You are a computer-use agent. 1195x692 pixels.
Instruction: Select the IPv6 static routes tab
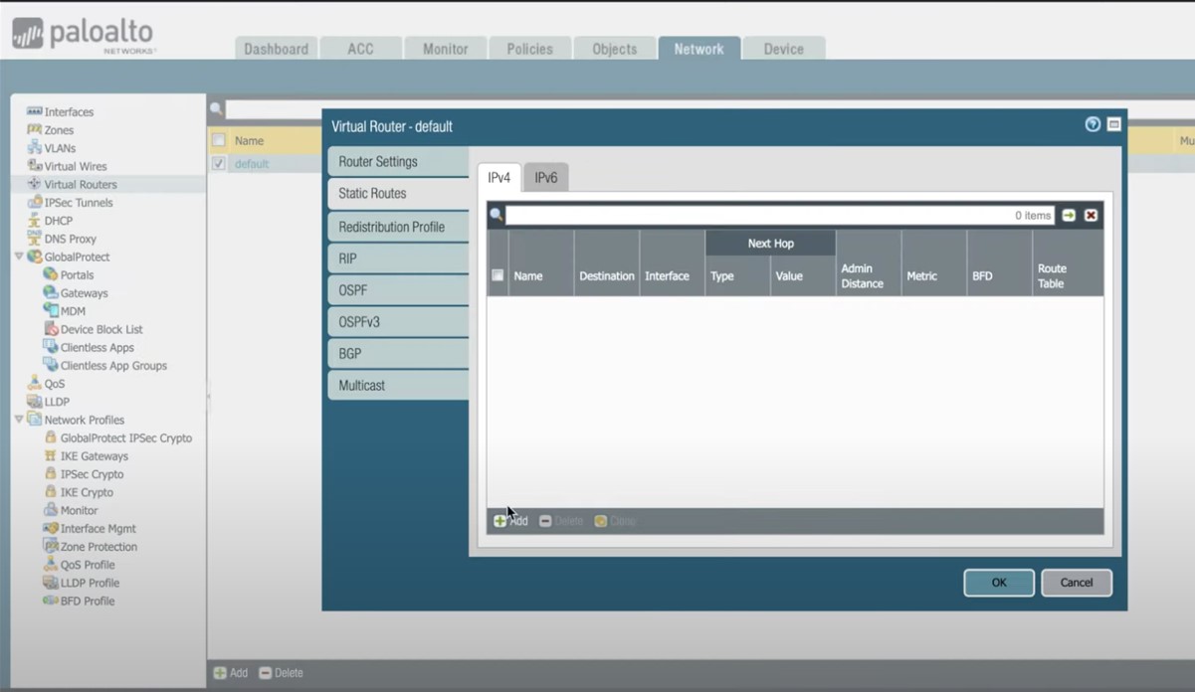point(546,177)
